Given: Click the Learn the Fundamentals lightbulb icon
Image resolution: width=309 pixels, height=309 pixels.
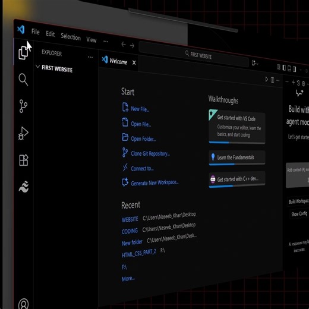Looking at the screenshot, I should point(213,157).
